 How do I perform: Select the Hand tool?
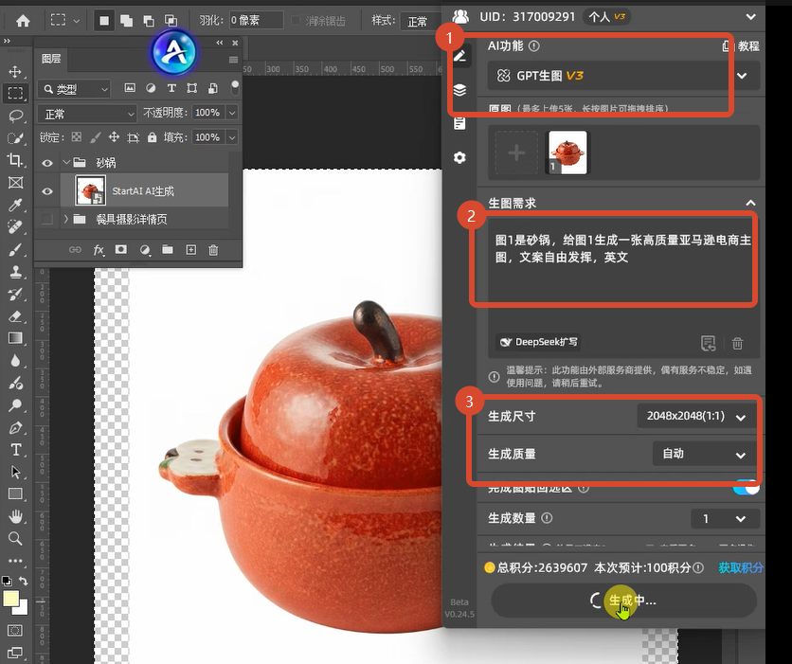15,516
